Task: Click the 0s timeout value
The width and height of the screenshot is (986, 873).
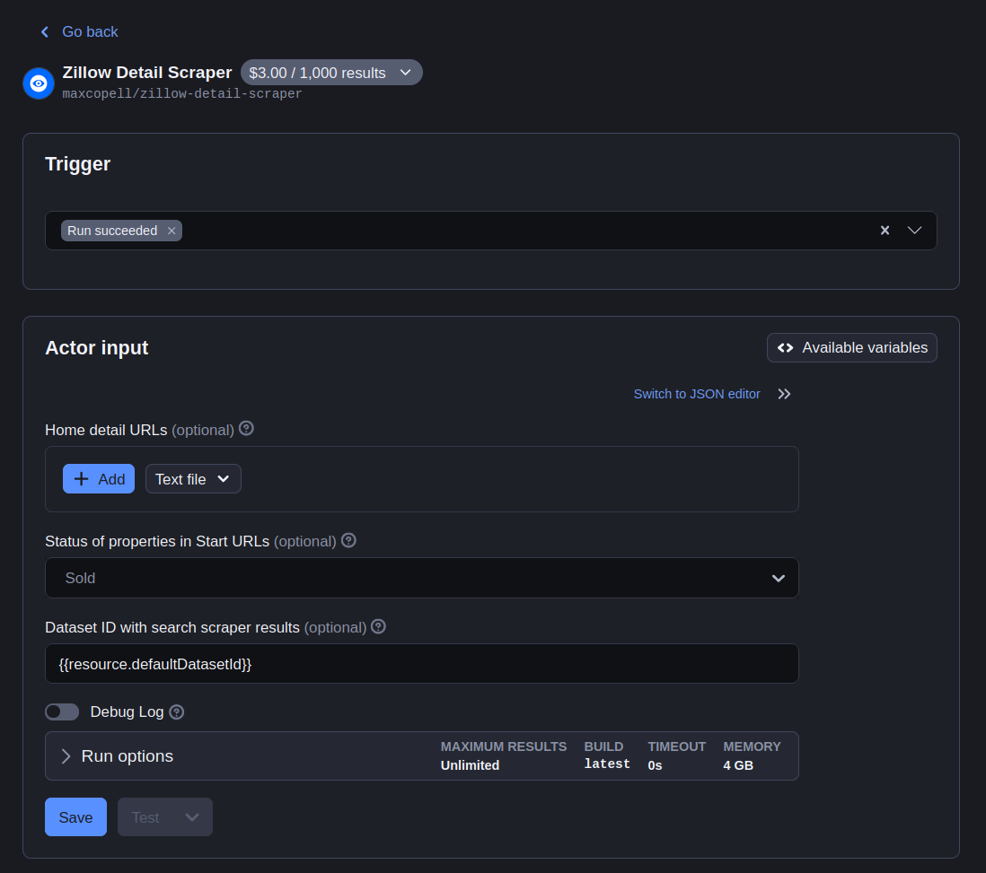Action: 655,765
